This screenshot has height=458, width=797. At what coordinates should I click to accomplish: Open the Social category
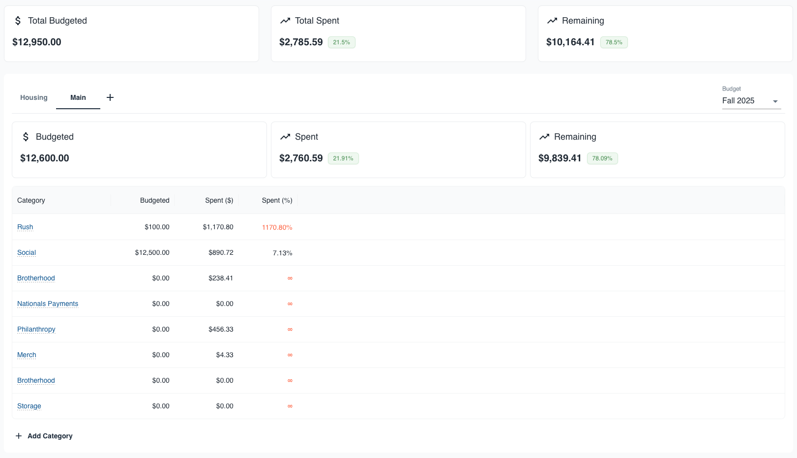coord(26,252)
